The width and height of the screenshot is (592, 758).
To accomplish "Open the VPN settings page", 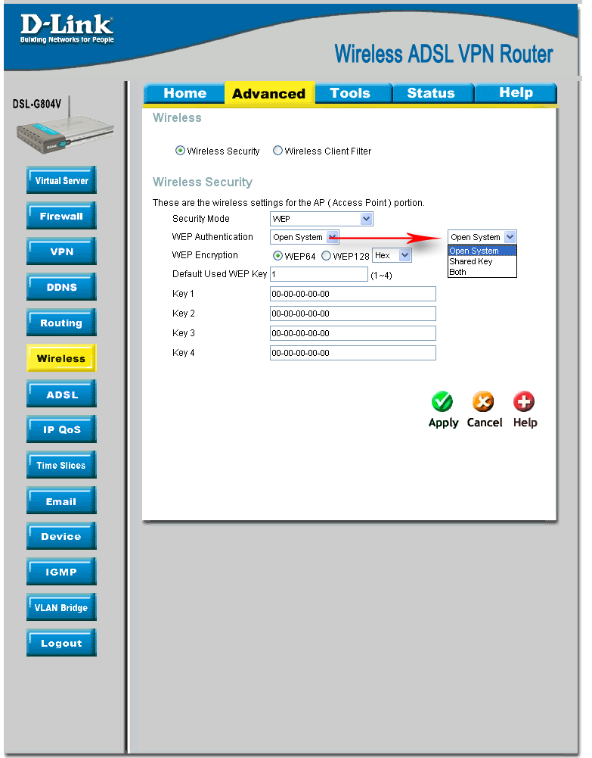I will click(x=61, y=251).
